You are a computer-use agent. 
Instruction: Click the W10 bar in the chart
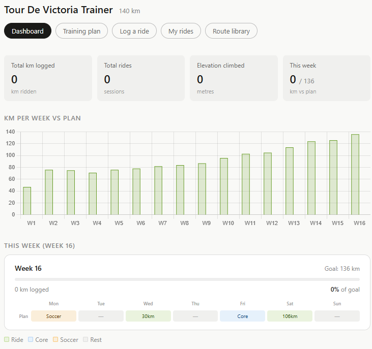click(224, 186)
